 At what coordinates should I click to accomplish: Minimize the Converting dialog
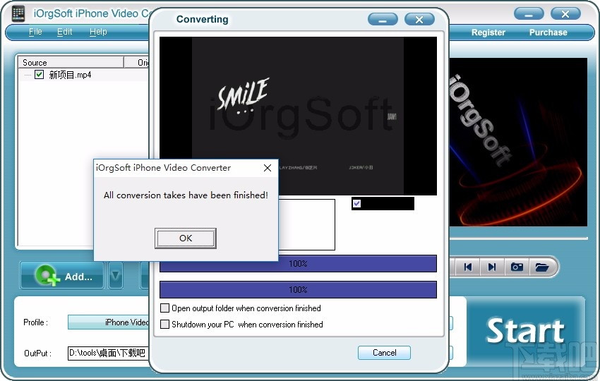click(383, 20)
